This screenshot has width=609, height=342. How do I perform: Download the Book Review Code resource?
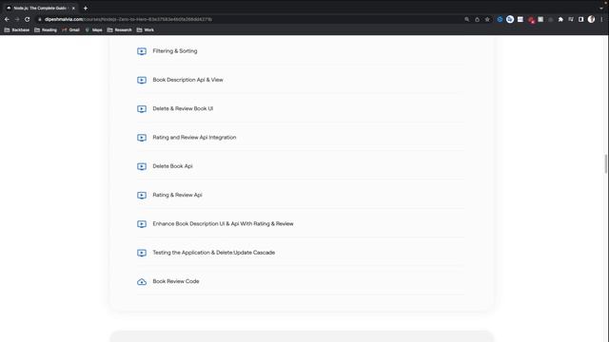(175, 281)
